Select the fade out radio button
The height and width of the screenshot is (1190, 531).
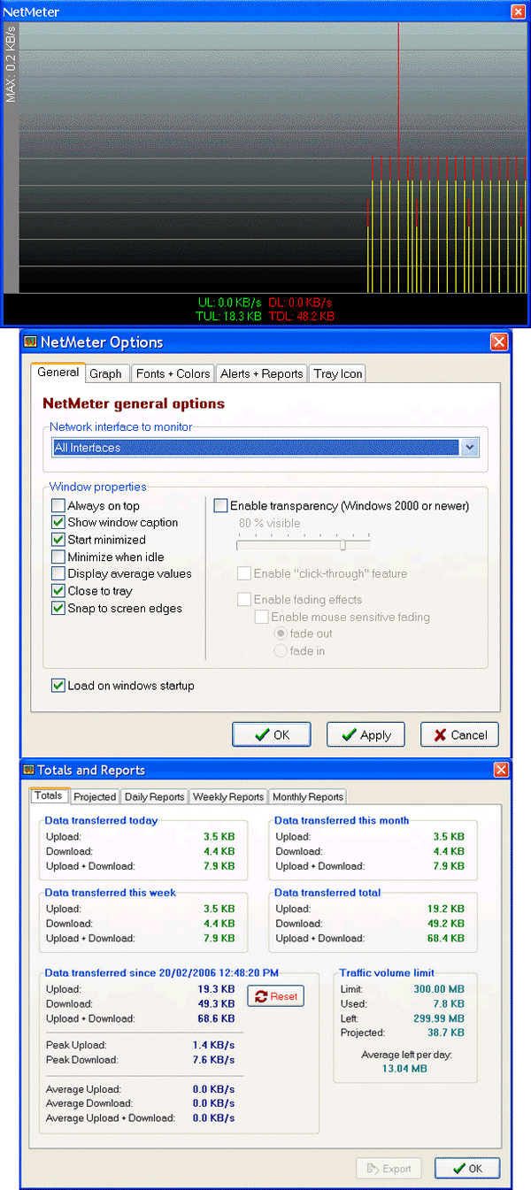click(281, 633)
